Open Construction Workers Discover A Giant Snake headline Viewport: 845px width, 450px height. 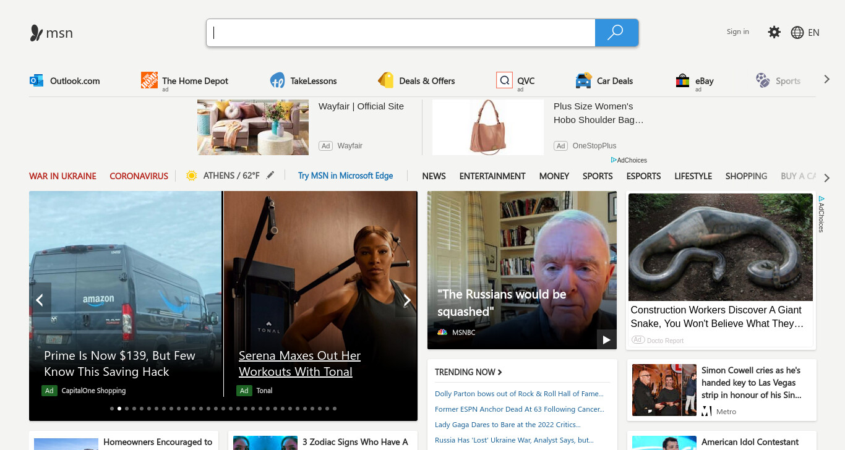point(717,316)
